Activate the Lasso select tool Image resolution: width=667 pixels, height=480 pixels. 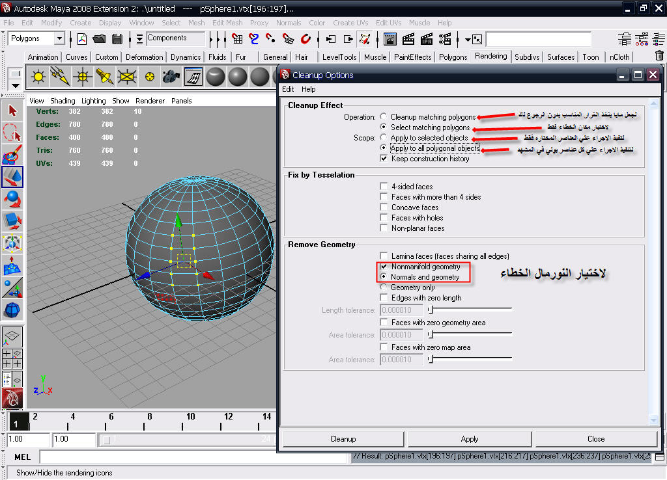click(x=12, y=133)
